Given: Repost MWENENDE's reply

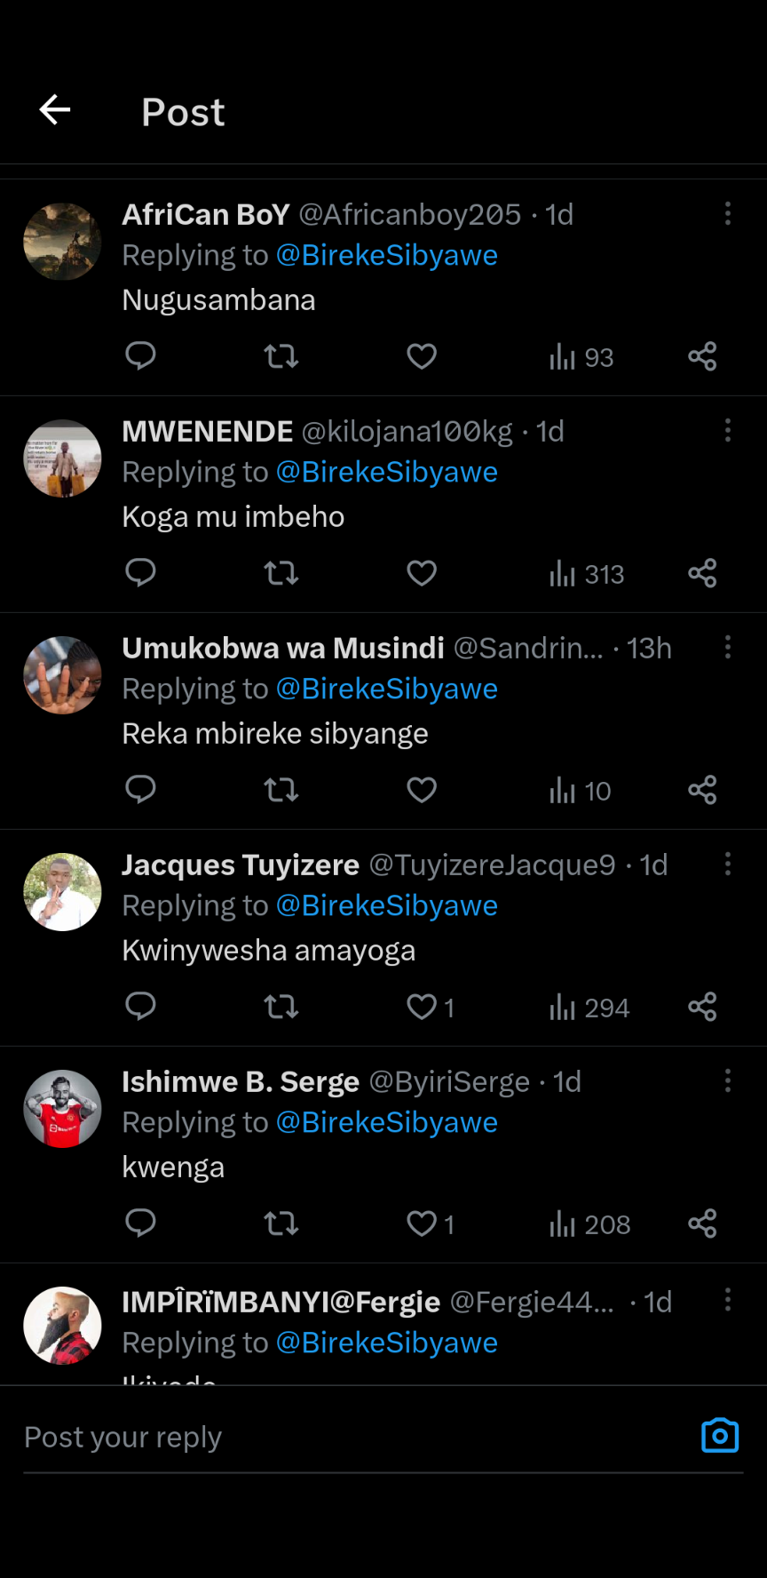Looking at the screenshot, I should [x=281, y=573].
